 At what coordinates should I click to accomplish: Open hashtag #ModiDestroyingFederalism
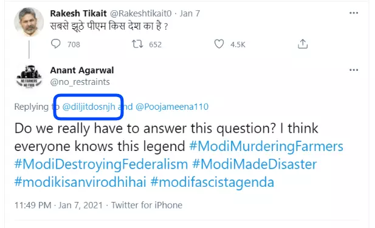(x=101, y=164)
